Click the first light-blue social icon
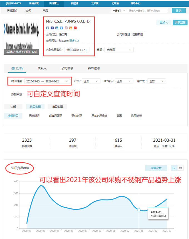Image resolution: width=189 pixels, height=239 pixels. [48, 28]
